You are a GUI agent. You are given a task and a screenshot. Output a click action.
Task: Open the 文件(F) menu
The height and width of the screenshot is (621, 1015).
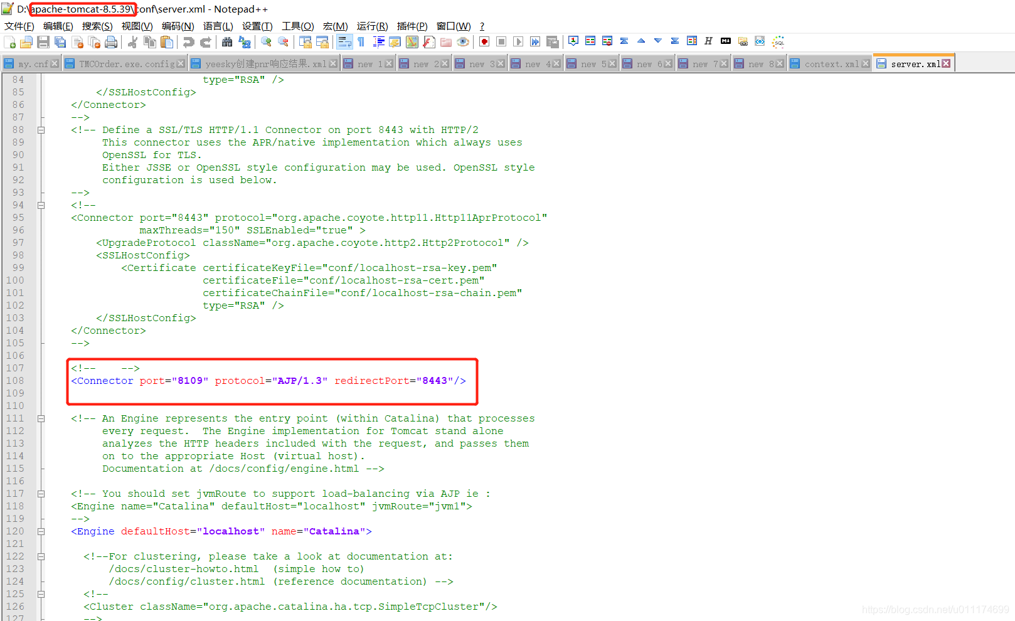point(19,26)
